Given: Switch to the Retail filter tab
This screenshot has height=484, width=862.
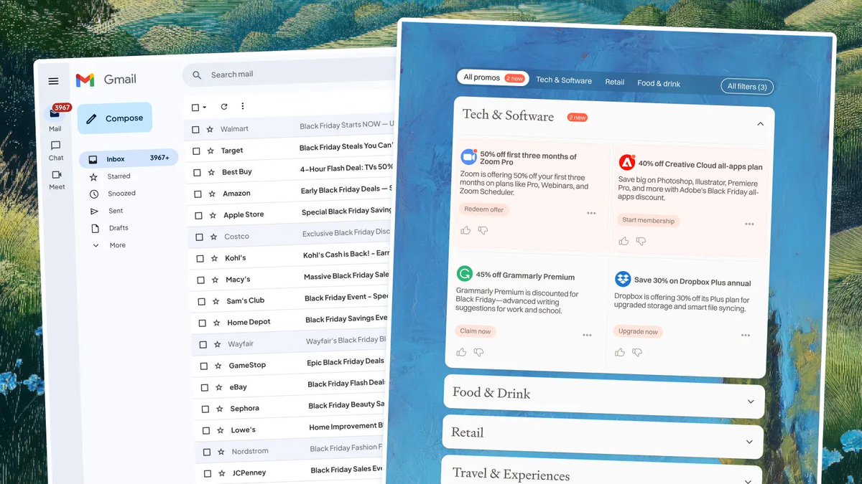Looking at the screenshot, I should (614, 82).
